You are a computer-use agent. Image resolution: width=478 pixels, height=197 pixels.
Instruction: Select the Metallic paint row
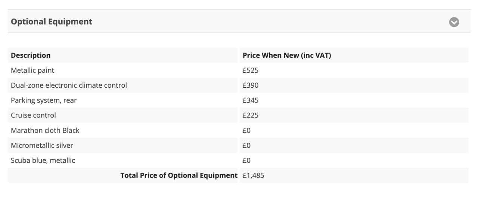coord(238,70)
